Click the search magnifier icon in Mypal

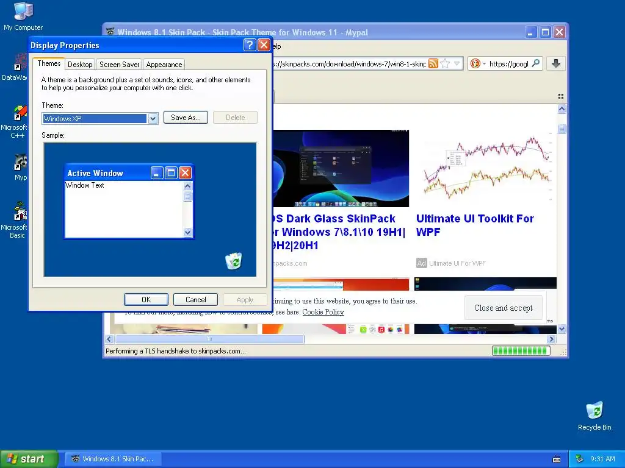click(x=536, y=63)
